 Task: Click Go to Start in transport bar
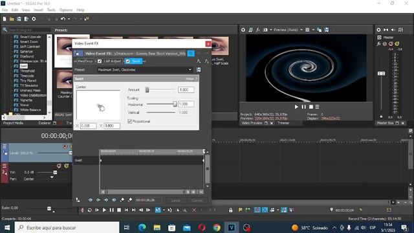click(127, 210)
